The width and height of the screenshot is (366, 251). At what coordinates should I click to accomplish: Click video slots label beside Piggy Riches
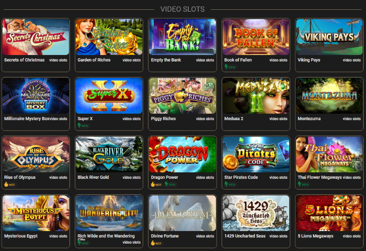205,119
